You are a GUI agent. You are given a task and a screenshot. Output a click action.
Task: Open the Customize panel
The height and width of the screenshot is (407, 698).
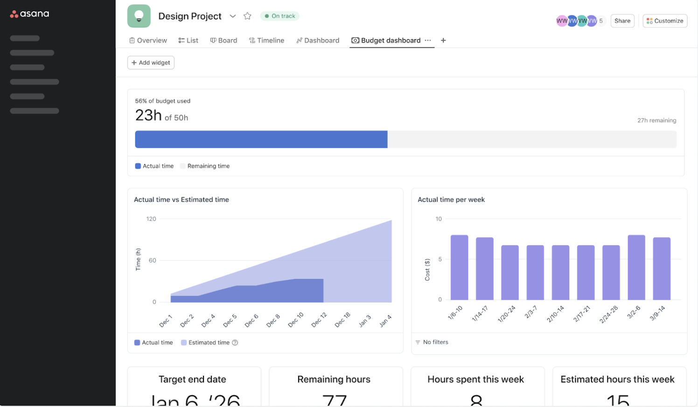pos(664,21)
